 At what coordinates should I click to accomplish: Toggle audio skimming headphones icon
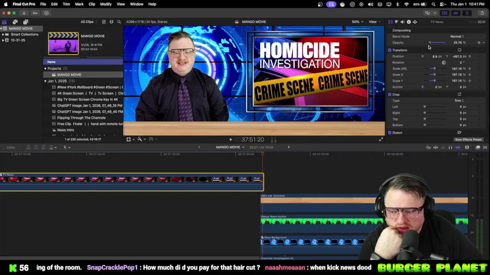[x=450, y=147]
